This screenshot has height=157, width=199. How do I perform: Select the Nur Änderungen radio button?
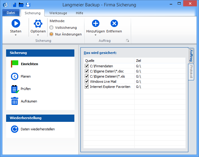52,34
